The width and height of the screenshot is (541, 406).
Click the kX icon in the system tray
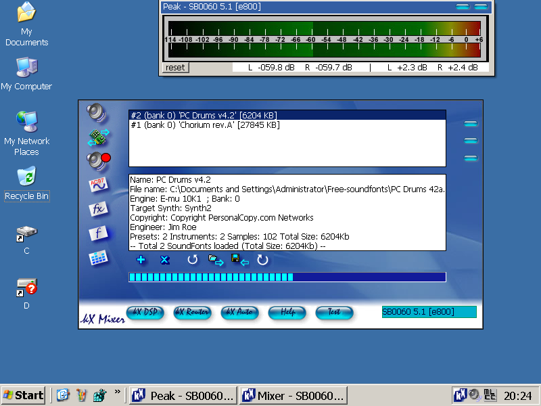point(461,394)
